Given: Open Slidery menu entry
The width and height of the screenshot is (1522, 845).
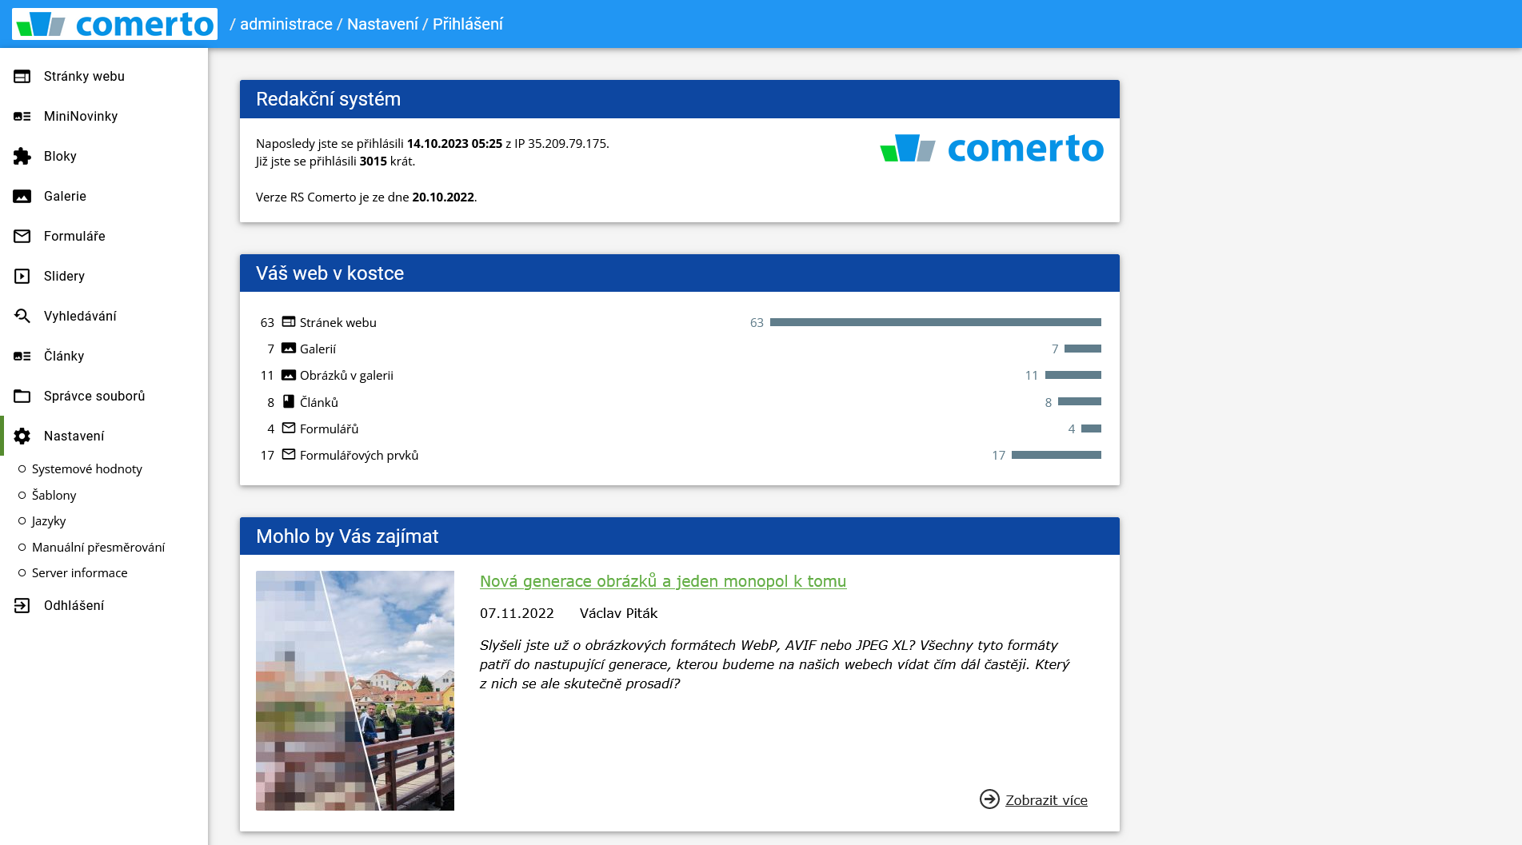Looking at the screenshot, I should pyautogui.click(x=104, y=276).
